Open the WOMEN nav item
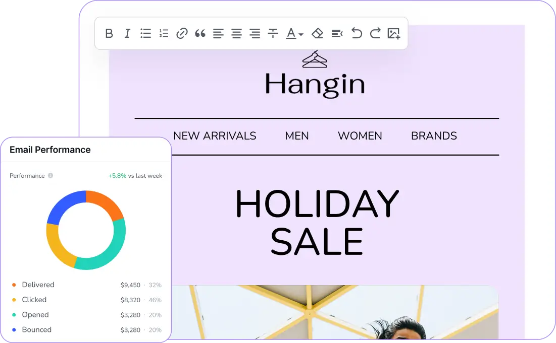The height and width of the screenshot is (343, 556). pos(360,136)
